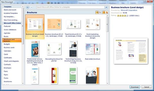
Task: Select the green brochure thumbnail in bottom row
Action: click(73, 76)
